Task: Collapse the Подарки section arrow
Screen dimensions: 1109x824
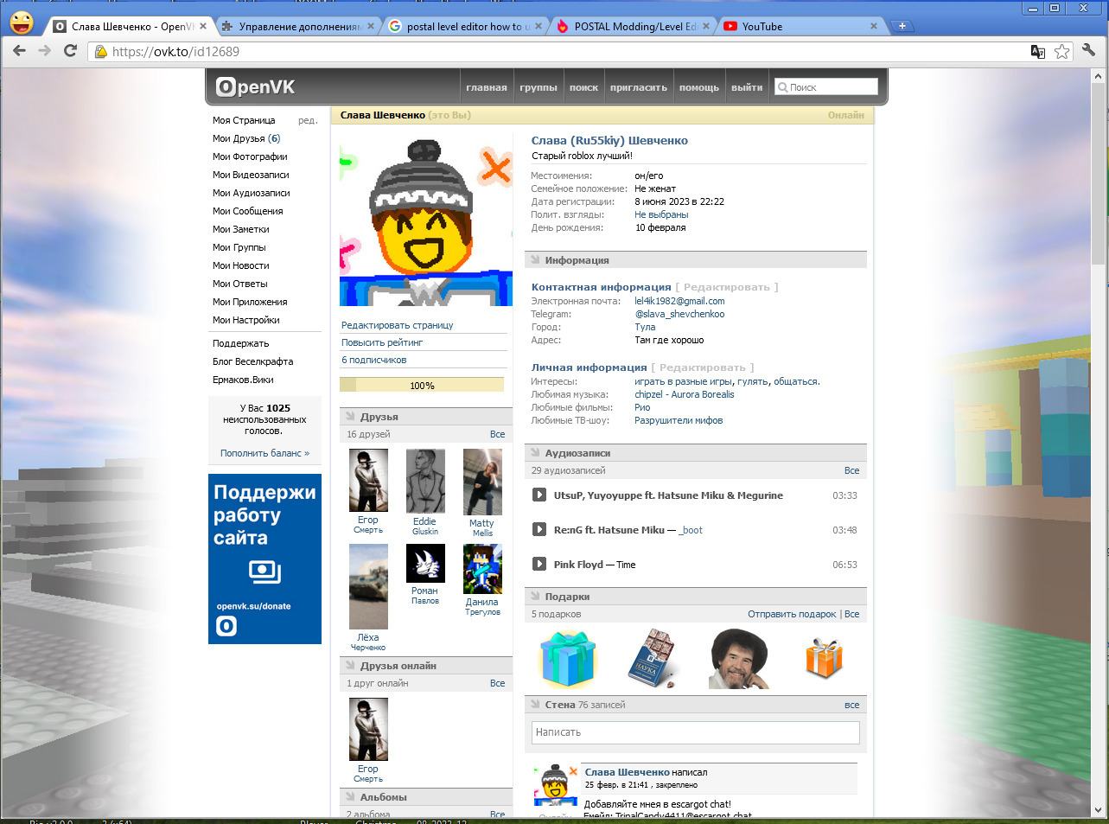Action: click(x=536, y=597)
